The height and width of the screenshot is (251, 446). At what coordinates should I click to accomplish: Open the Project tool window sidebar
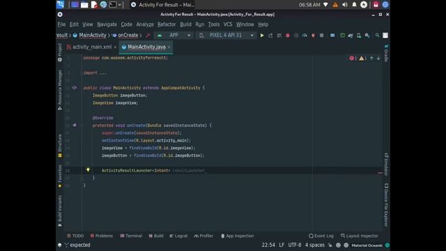[60, 52]
